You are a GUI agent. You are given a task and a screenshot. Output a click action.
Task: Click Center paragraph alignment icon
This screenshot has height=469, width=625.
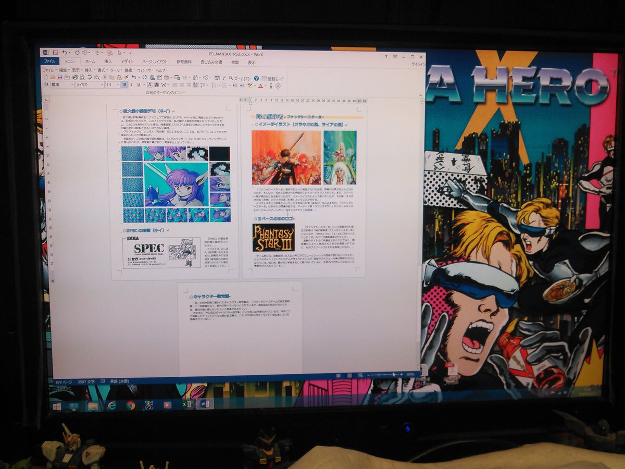[x=182, y=85]
